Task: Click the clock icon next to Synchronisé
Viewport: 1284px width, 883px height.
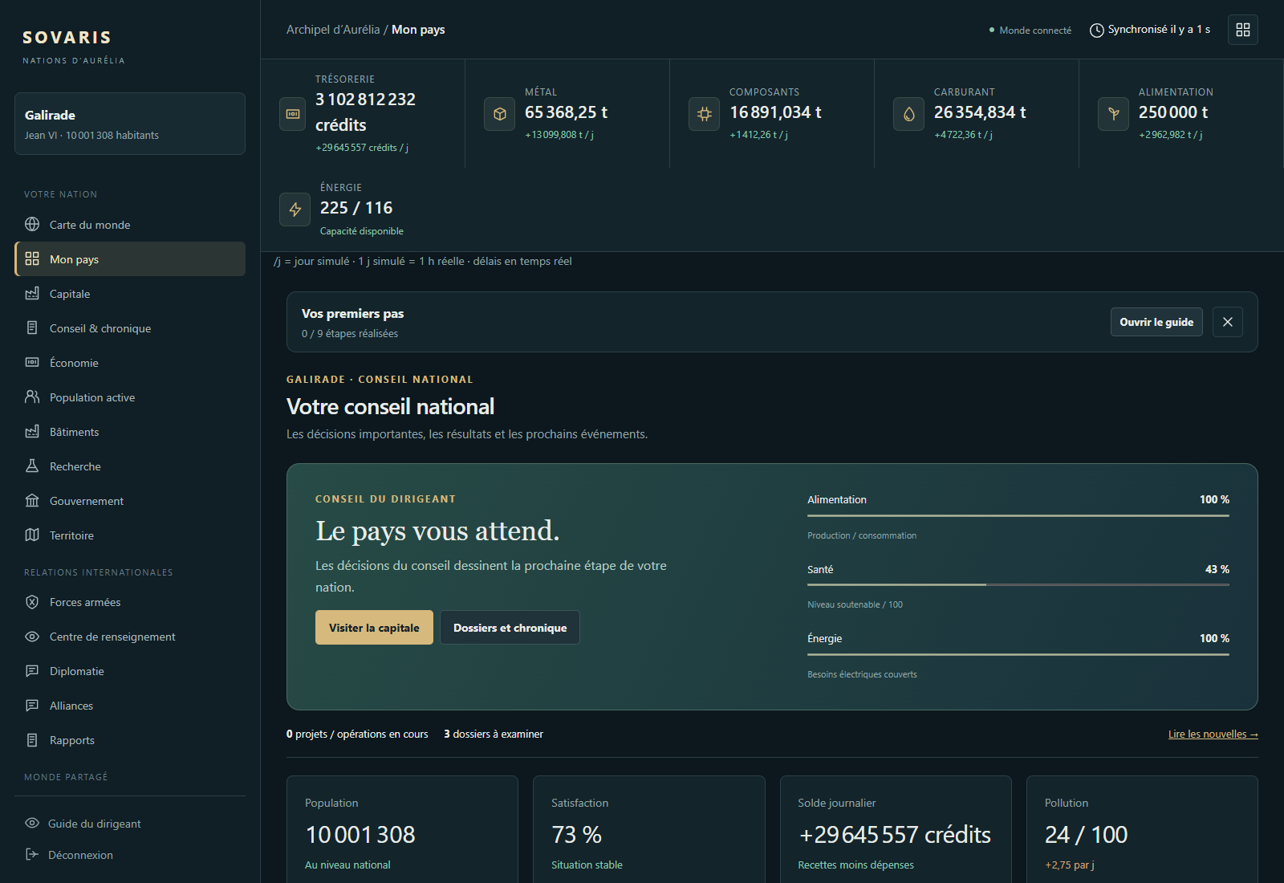Action: pos(1096,30)
